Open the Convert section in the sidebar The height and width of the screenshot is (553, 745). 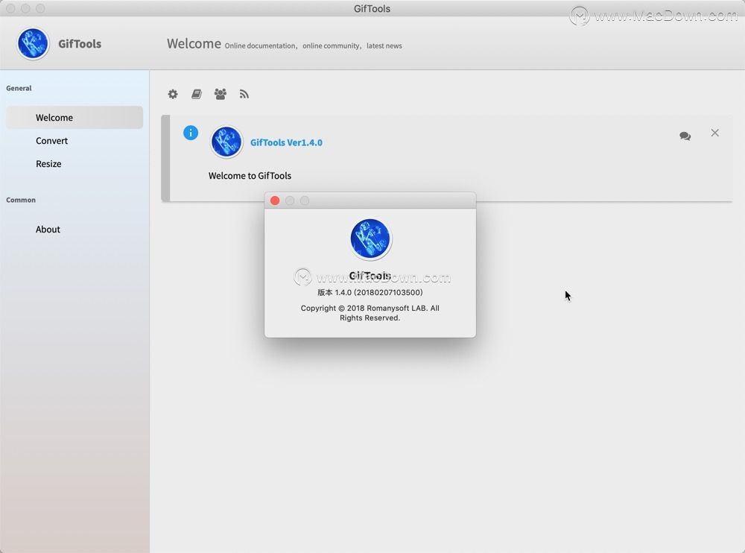74,141
